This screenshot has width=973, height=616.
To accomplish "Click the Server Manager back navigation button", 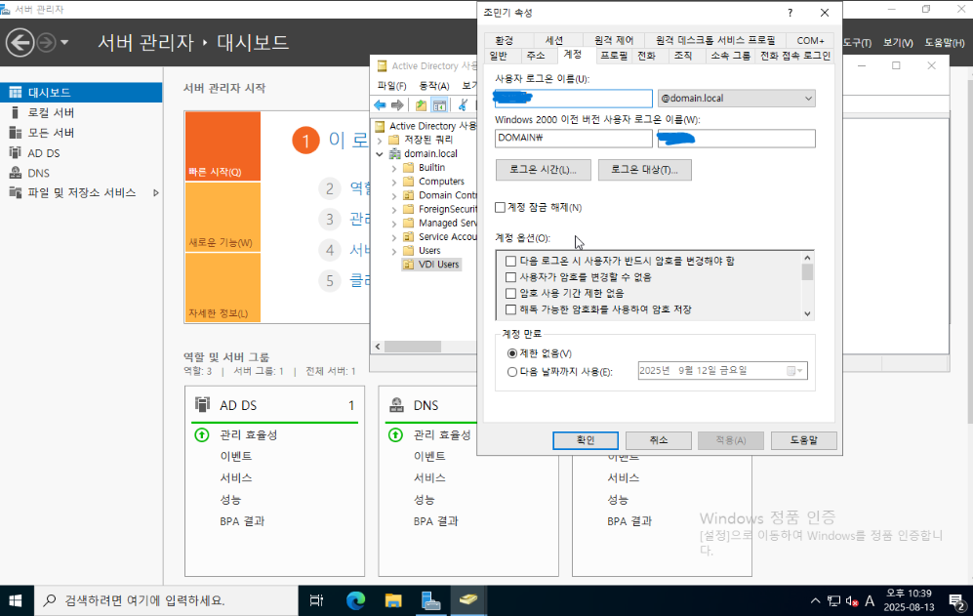I will click(20, 42).
